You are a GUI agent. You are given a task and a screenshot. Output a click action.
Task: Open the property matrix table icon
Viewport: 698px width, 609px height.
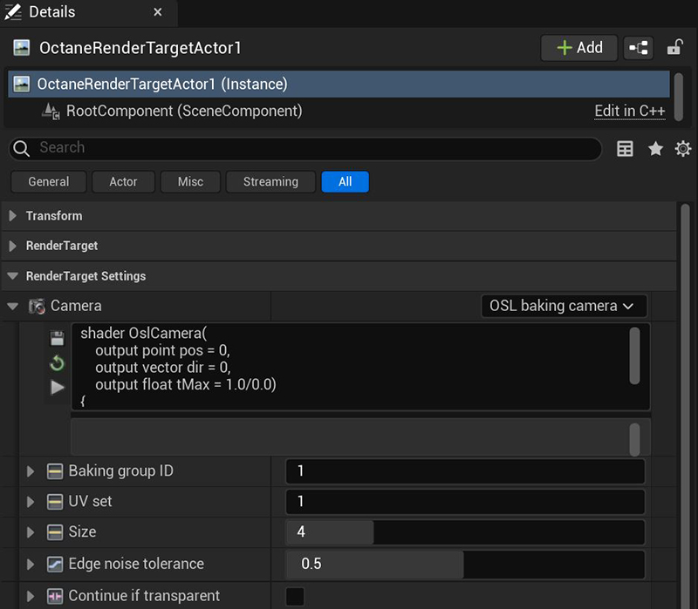tap(625, 148)
